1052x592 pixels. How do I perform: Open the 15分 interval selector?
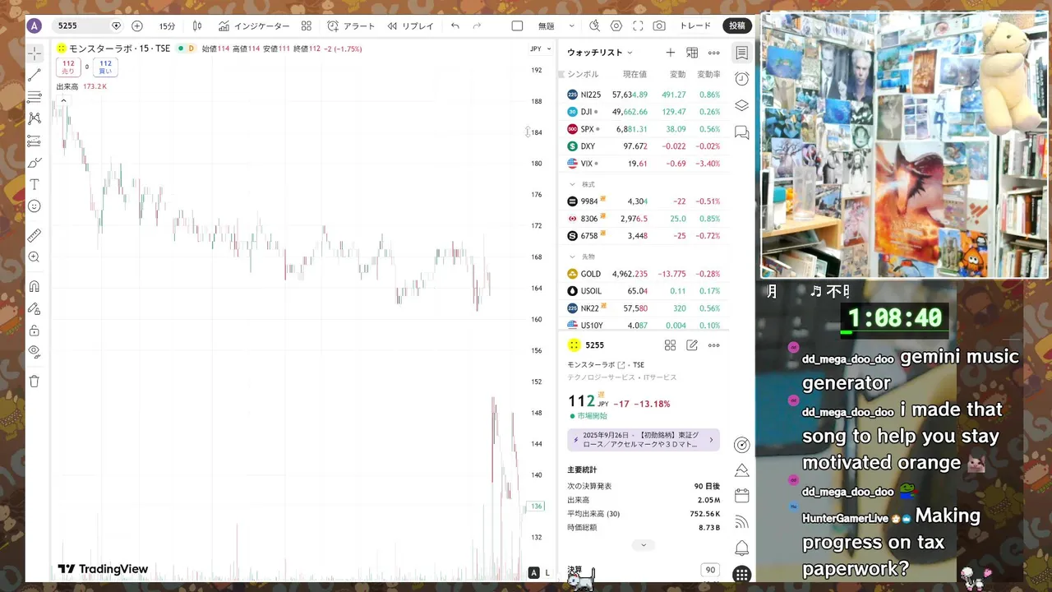coord(167,26)
